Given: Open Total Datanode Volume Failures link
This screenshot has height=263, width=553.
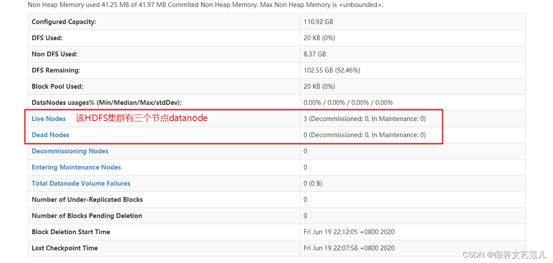Looking at the screenshot, I should (x=81, y=183).
